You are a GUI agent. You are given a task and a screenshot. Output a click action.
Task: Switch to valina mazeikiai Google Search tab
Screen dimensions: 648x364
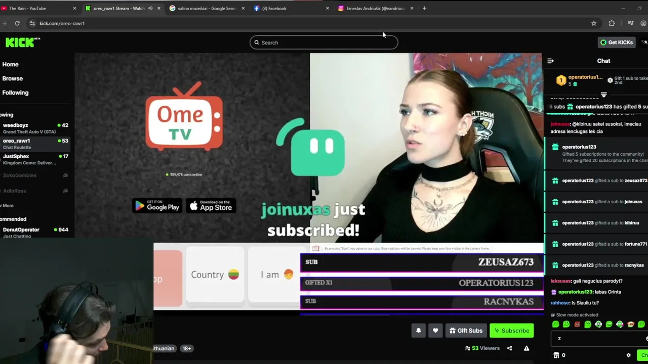pos(207,8)
